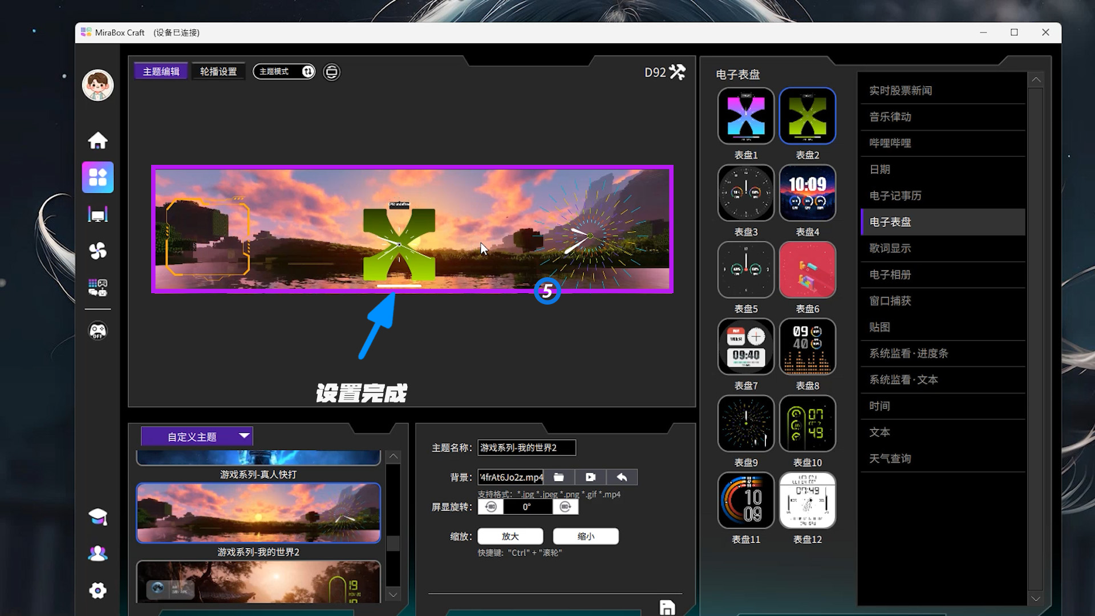Image resolution: width=1095 pixels, height=616 pixels.
Task: Open the monitor display section in sidebar
Action: point(98,214)
